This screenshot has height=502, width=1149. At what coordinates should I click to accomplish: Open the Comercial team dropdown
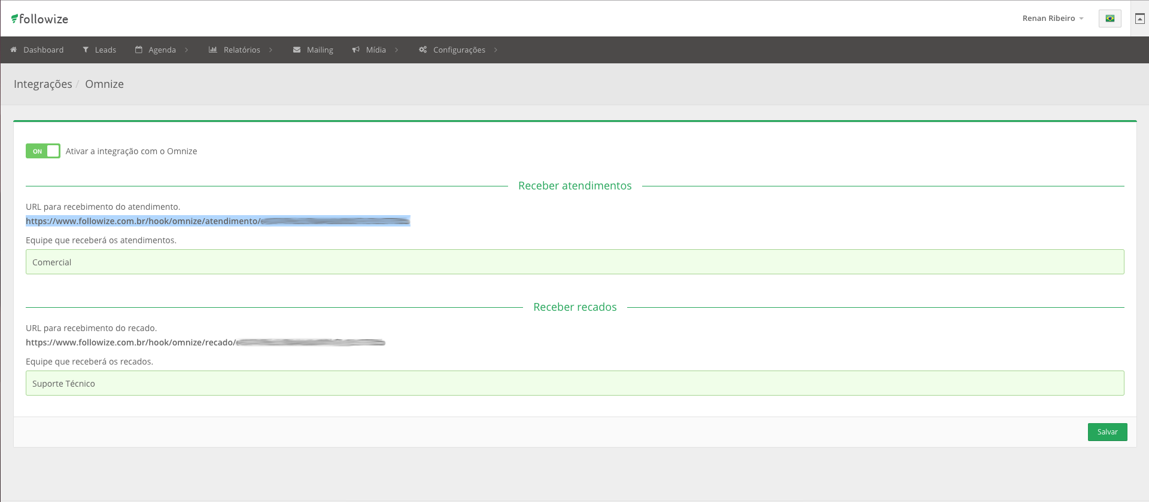(574, 262)
